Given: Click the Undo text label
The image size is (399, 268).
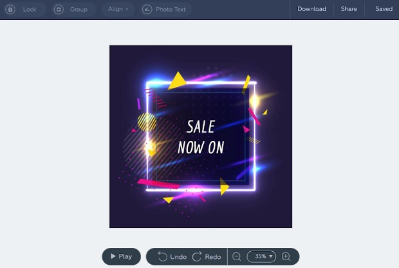Looking at the screenshot, I should 178,257.
